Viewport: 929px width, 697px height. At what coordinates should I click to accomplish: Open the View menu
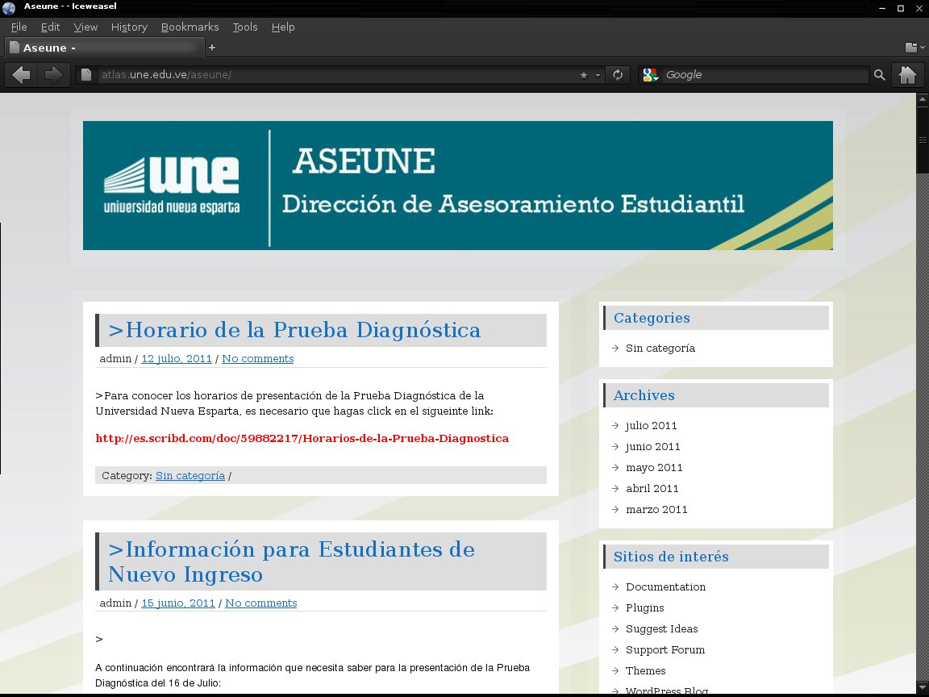85,27
